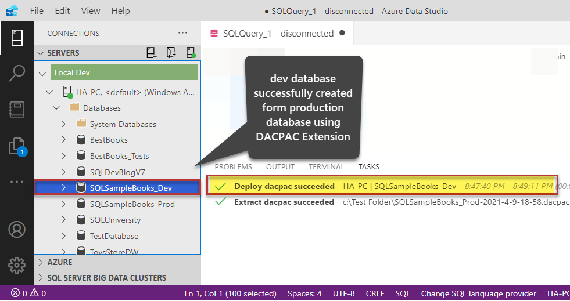The width and height of the screenshot is (570, 301).
Task: Click the BestBooks_Tests database name
Action: pos(119,156)
